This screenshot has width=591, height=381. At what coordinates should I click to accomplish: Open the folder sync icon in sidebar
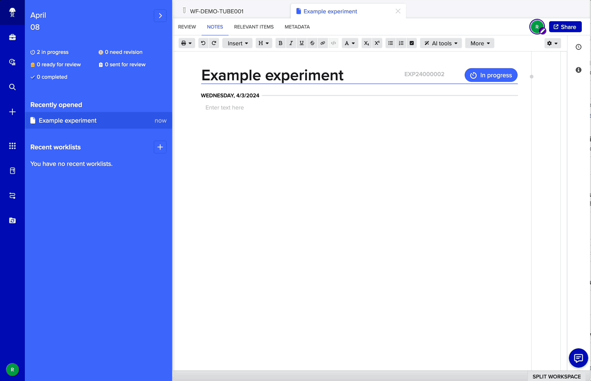(x=12, y=220)
